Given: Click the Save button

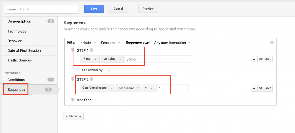Looking at the screenshot, I should [x=94, y=9].
